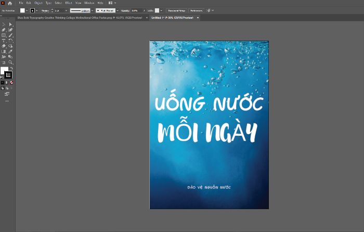This screenshot has width=364, height=232.
Task: Select the Type tool
Action: click(x=4, y=41)
